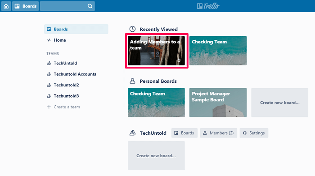
Task: Click the team icon beside TechUntold heading
Action: (133, 133)
